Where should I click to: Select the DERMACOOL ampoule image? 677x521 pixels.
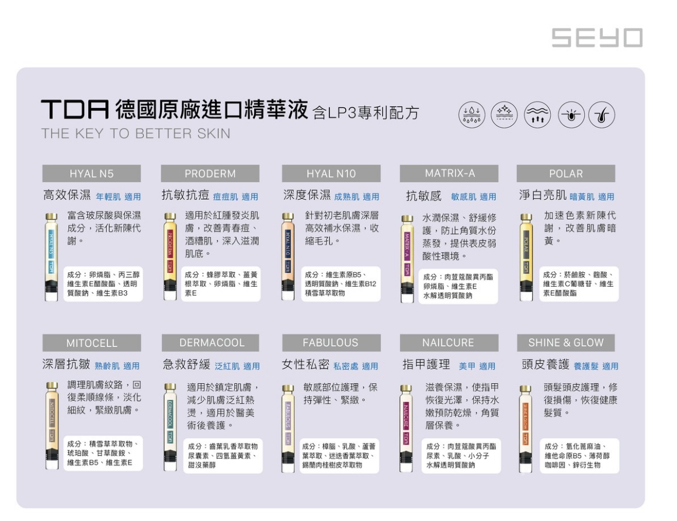coord(171,427)
